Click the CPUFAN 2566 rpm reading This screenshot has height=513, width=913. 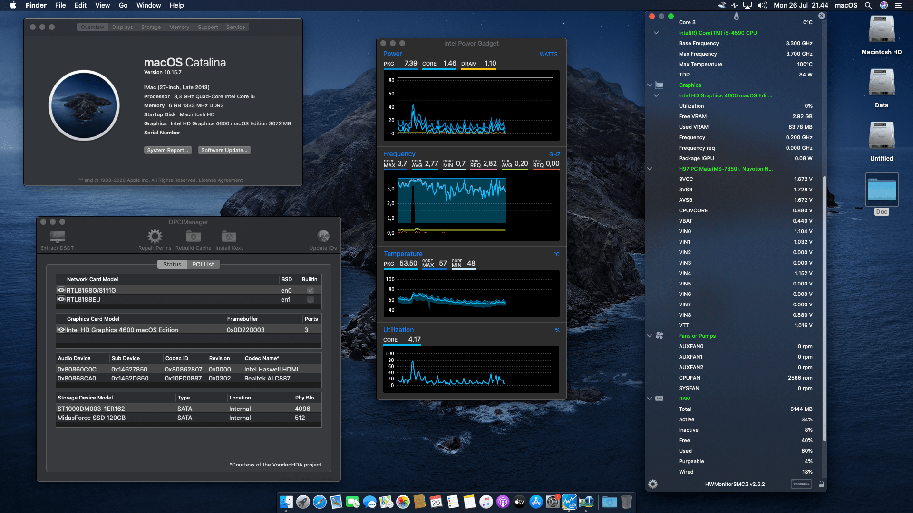pyautogui.click(x=800, y=378)
